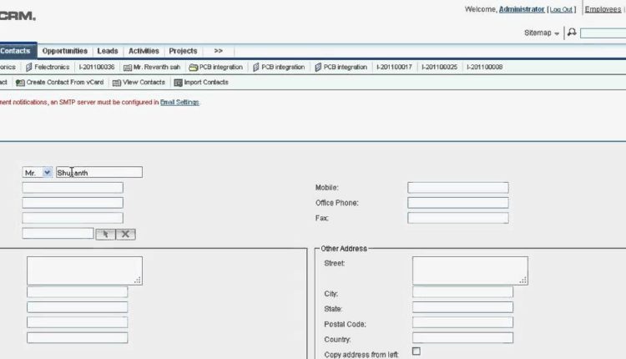Open the Mr. Reventh sah contact shortcut
Viewport: 626px width, 359px height.
(127, 67)
